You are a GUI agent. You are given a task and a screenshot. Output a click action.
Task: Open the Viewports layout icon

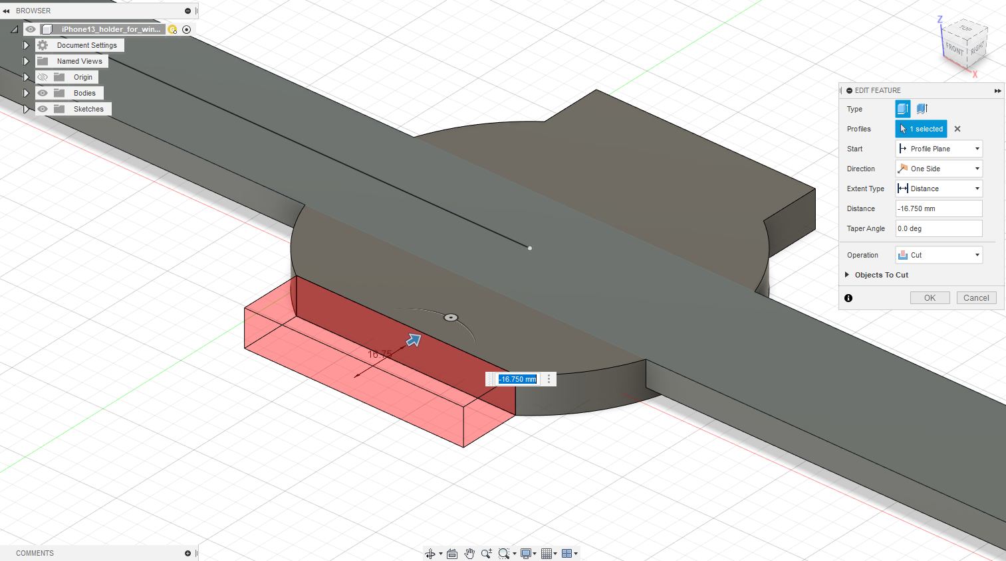[567, 554]
